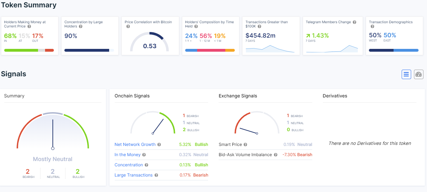Open help for Bid-Ask Volume Imbalance
This screenshot has height=192, width=427.
pyautogui.click(x=276, y=155)
